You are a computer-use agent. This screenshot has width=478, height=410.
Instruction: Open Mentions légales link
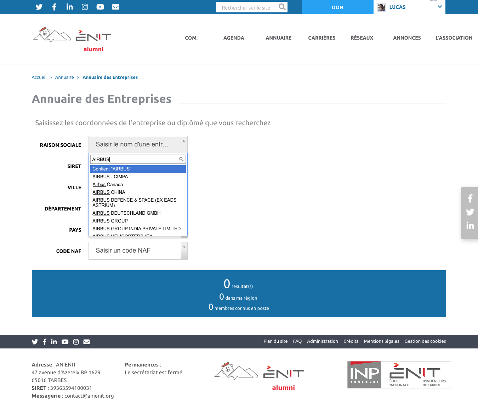pos(381,341)
